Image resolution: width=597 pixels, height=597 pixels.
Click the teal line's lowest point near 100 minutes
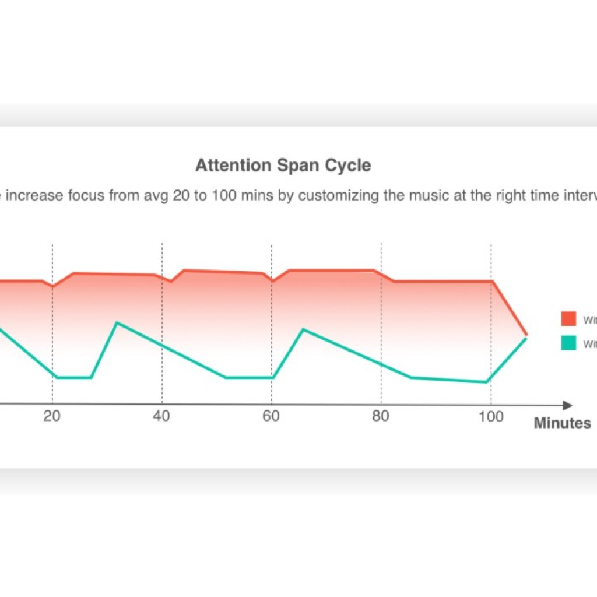(486, 382)
